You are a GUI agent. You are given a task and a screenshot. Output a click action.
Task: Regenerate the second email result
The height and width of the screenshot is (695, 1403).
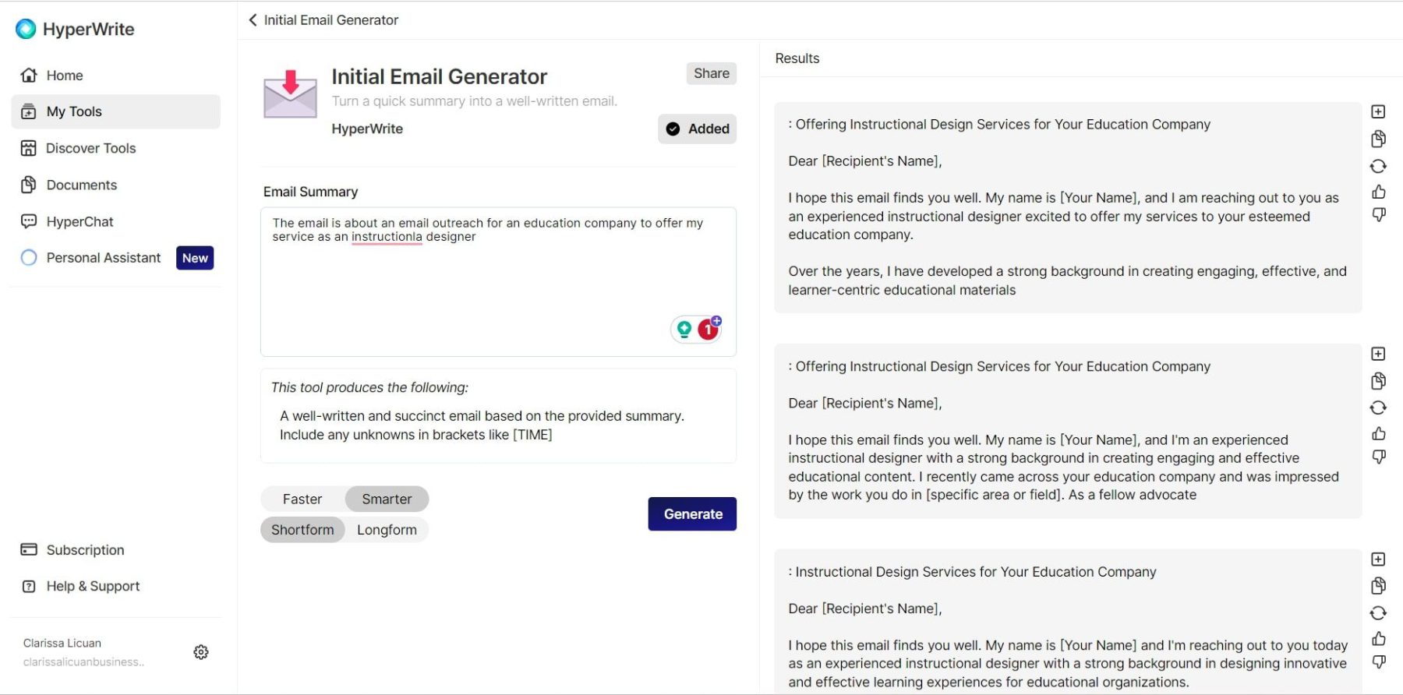(x=1378, y=407)
